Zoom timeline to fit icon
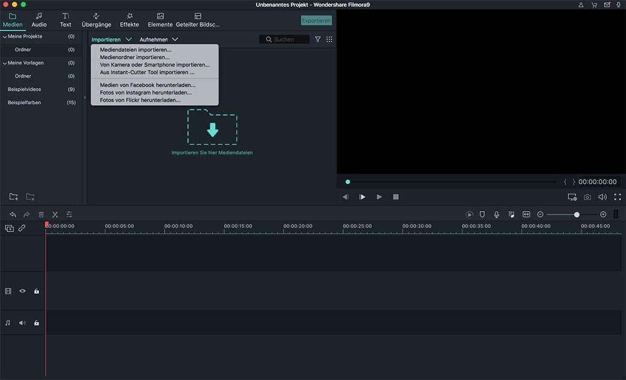 [526, 215]
